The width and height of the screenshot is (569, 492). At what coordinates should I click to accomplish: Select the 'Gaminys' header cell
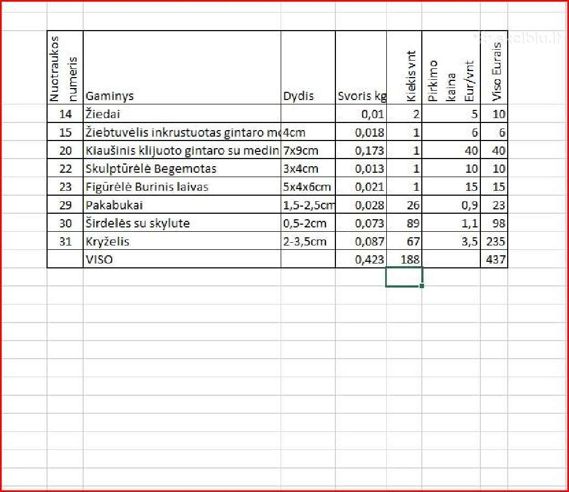pyautogui.click(x=182, y=68)
